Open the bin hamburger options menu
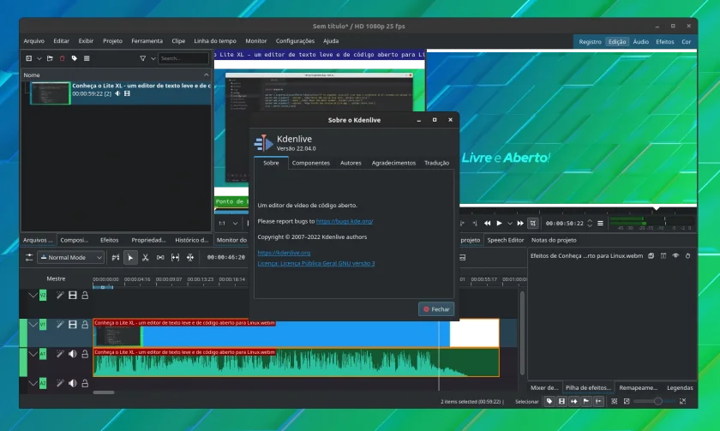The height and width of the screenshot is (431, 720). (x=87, y=58)
